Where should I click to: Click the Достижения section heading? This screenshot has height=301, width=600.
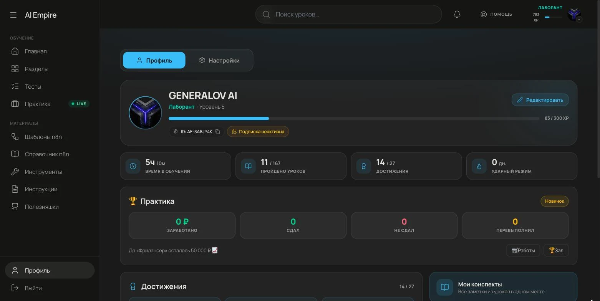tap(164, 286)
